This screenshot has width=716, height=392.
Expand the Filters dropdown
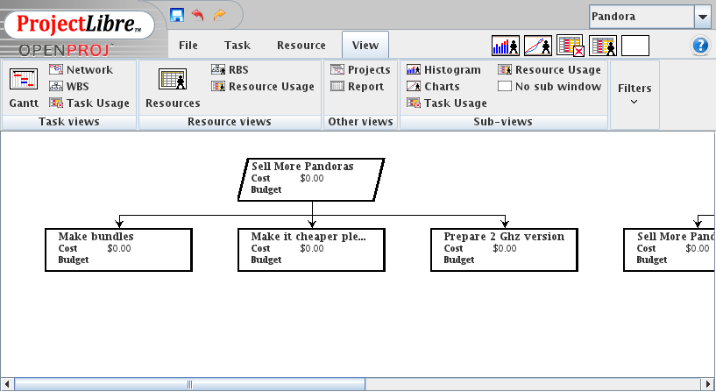pos(634,94)
